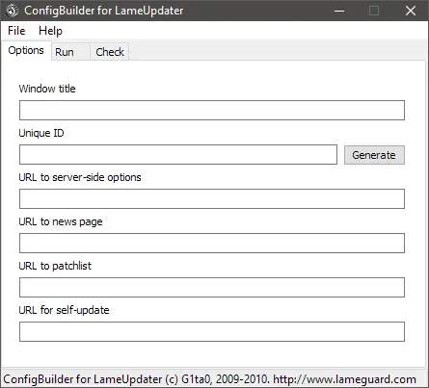This screenshot has width=429, height=388.
Task: Click the 'URL to patchlist' label
Action: (55, 266)
